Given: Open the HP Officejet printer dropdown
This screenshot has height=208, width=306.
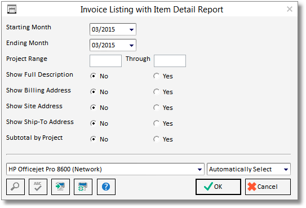Looking at the screenshot, I should [x=199, y=169].
